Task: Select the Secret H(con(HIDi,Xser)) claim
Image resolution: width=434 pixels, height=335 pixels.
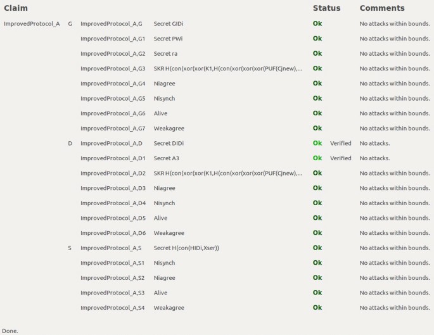Action: [x=186, y=248]
